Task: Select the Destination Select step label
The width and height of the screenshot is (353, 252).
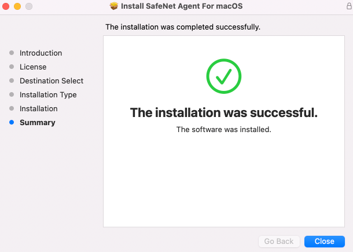Action: (x=52, y=81)
